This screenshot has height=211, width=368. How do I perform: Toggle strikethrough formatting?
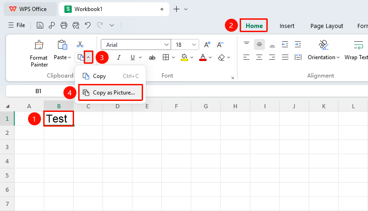tap(152, 57)
